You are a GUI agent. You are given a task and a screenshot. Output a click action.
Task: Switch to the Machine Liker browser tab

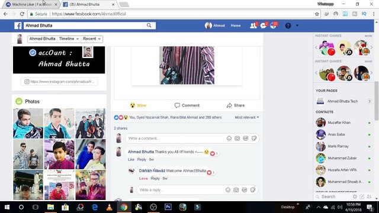[x=31, y=4]
